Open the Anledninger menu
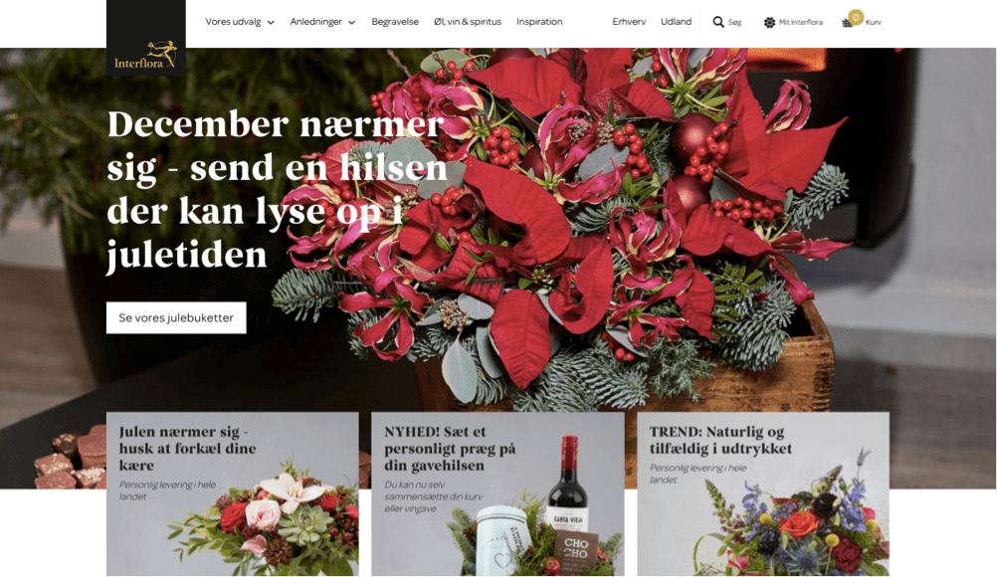The height and width of the screenshot is (577, 997). 316,22
